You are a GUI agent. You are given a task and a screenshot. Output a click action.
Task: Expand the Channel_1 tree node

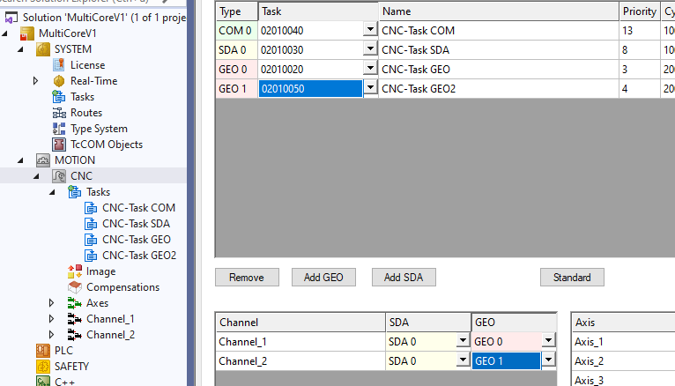(x=52, y=319)
